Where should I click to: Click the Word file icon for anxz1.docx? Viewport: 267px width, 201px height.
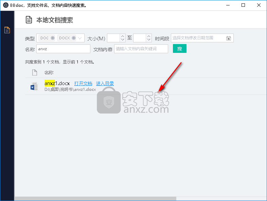tap(34, 86)
